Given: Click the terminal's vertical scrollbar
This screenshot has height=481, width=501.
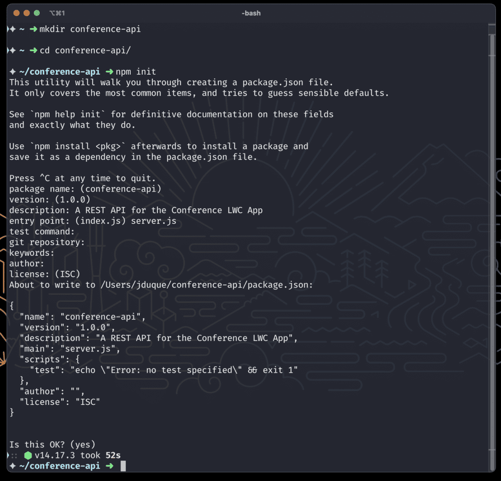Looking at the screenshot, I should [491, 201].
